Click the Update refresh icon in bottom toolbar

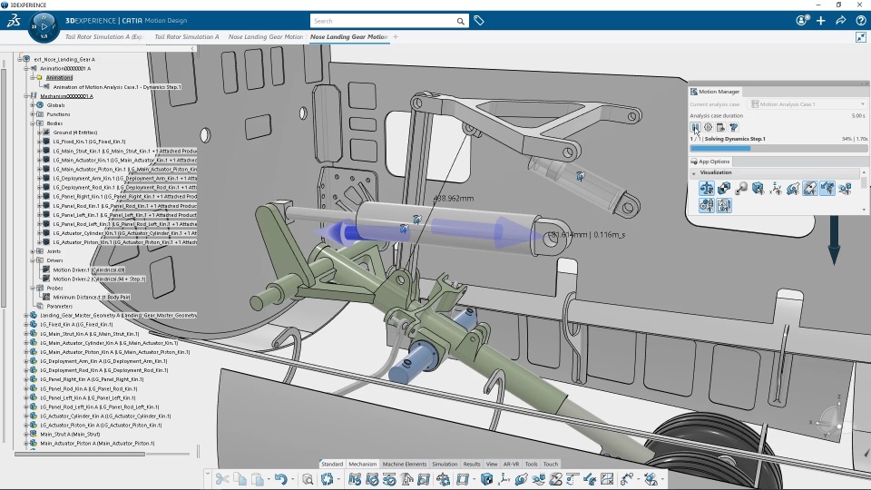click(327, 479)
